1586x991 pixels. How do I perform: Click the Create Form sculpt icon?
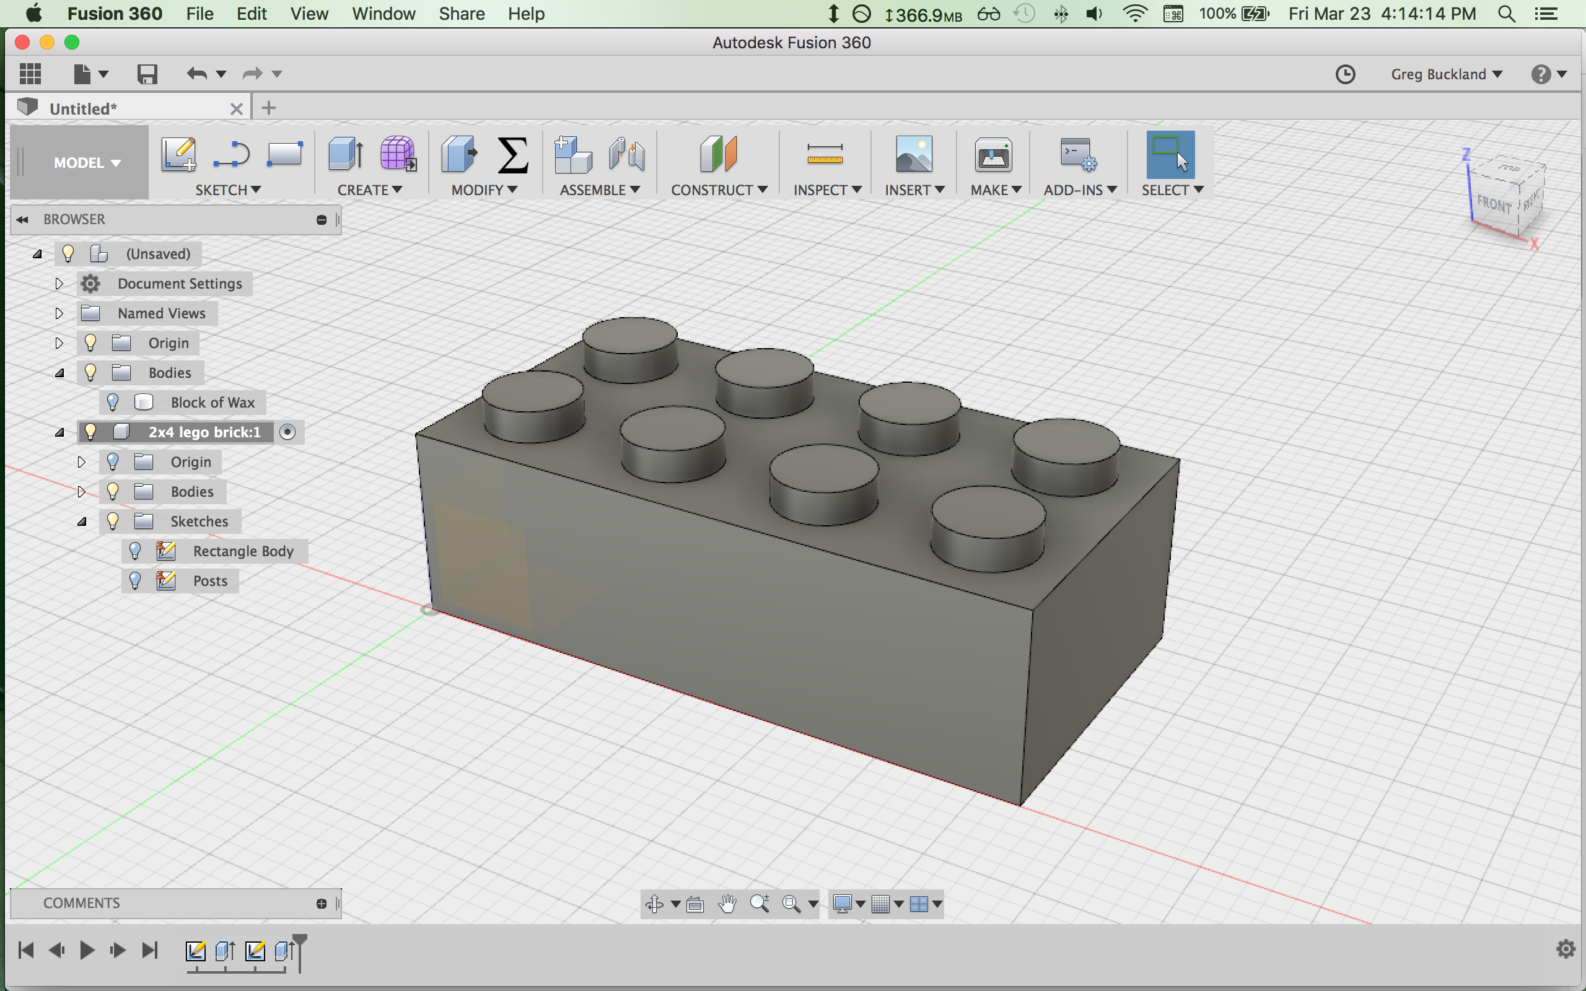pos(397,155)
